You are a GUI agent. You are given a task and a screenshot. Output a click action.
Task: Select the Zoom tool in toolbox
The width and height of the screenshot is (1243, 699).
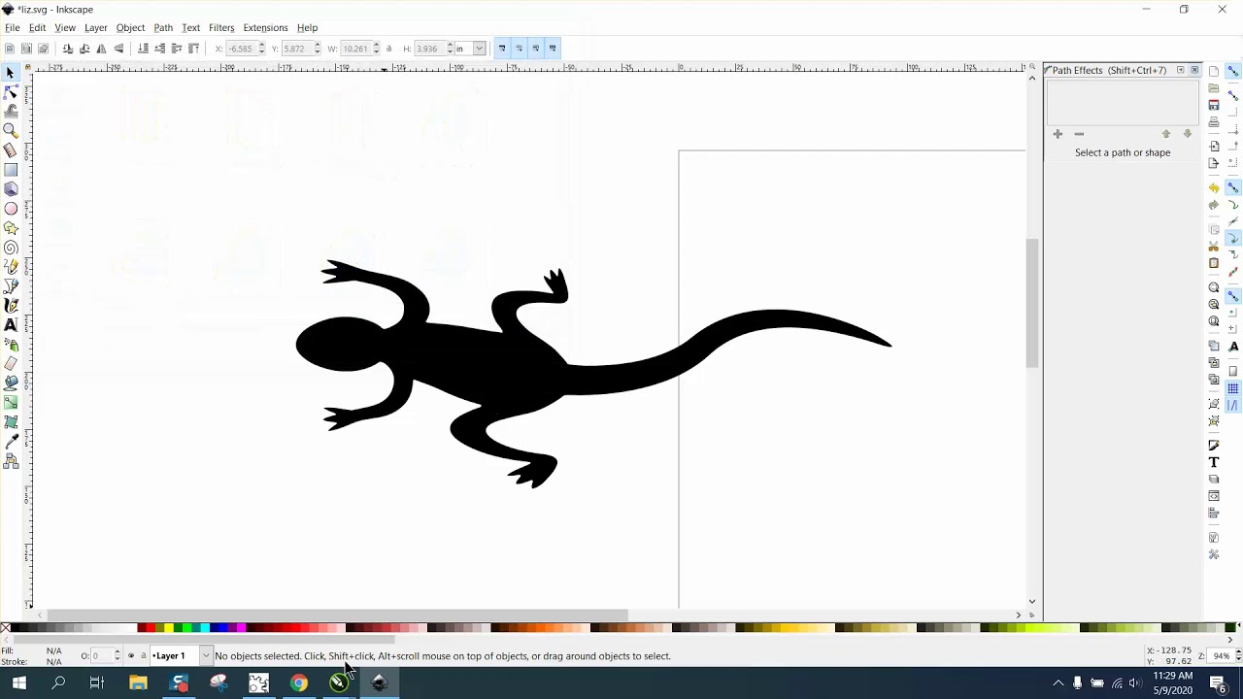click(11, 131)
